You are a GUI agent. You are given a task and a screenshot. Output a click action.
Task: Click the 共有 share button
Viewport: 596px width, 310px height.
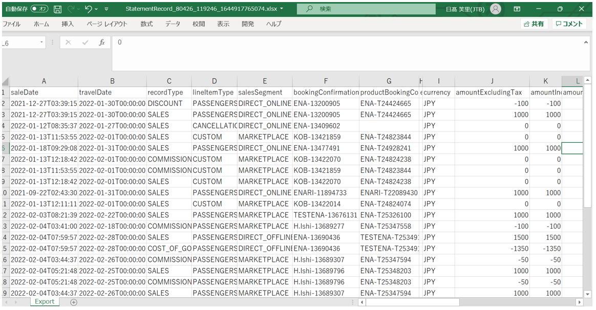coord(534,24)
